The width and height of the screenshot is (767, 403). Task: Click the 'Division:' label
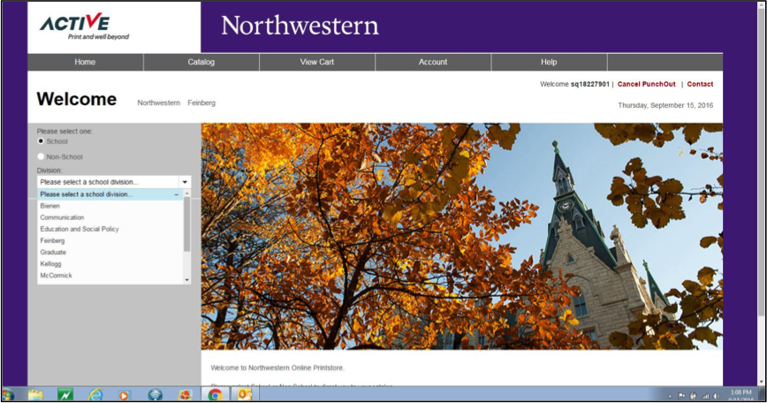49,171
